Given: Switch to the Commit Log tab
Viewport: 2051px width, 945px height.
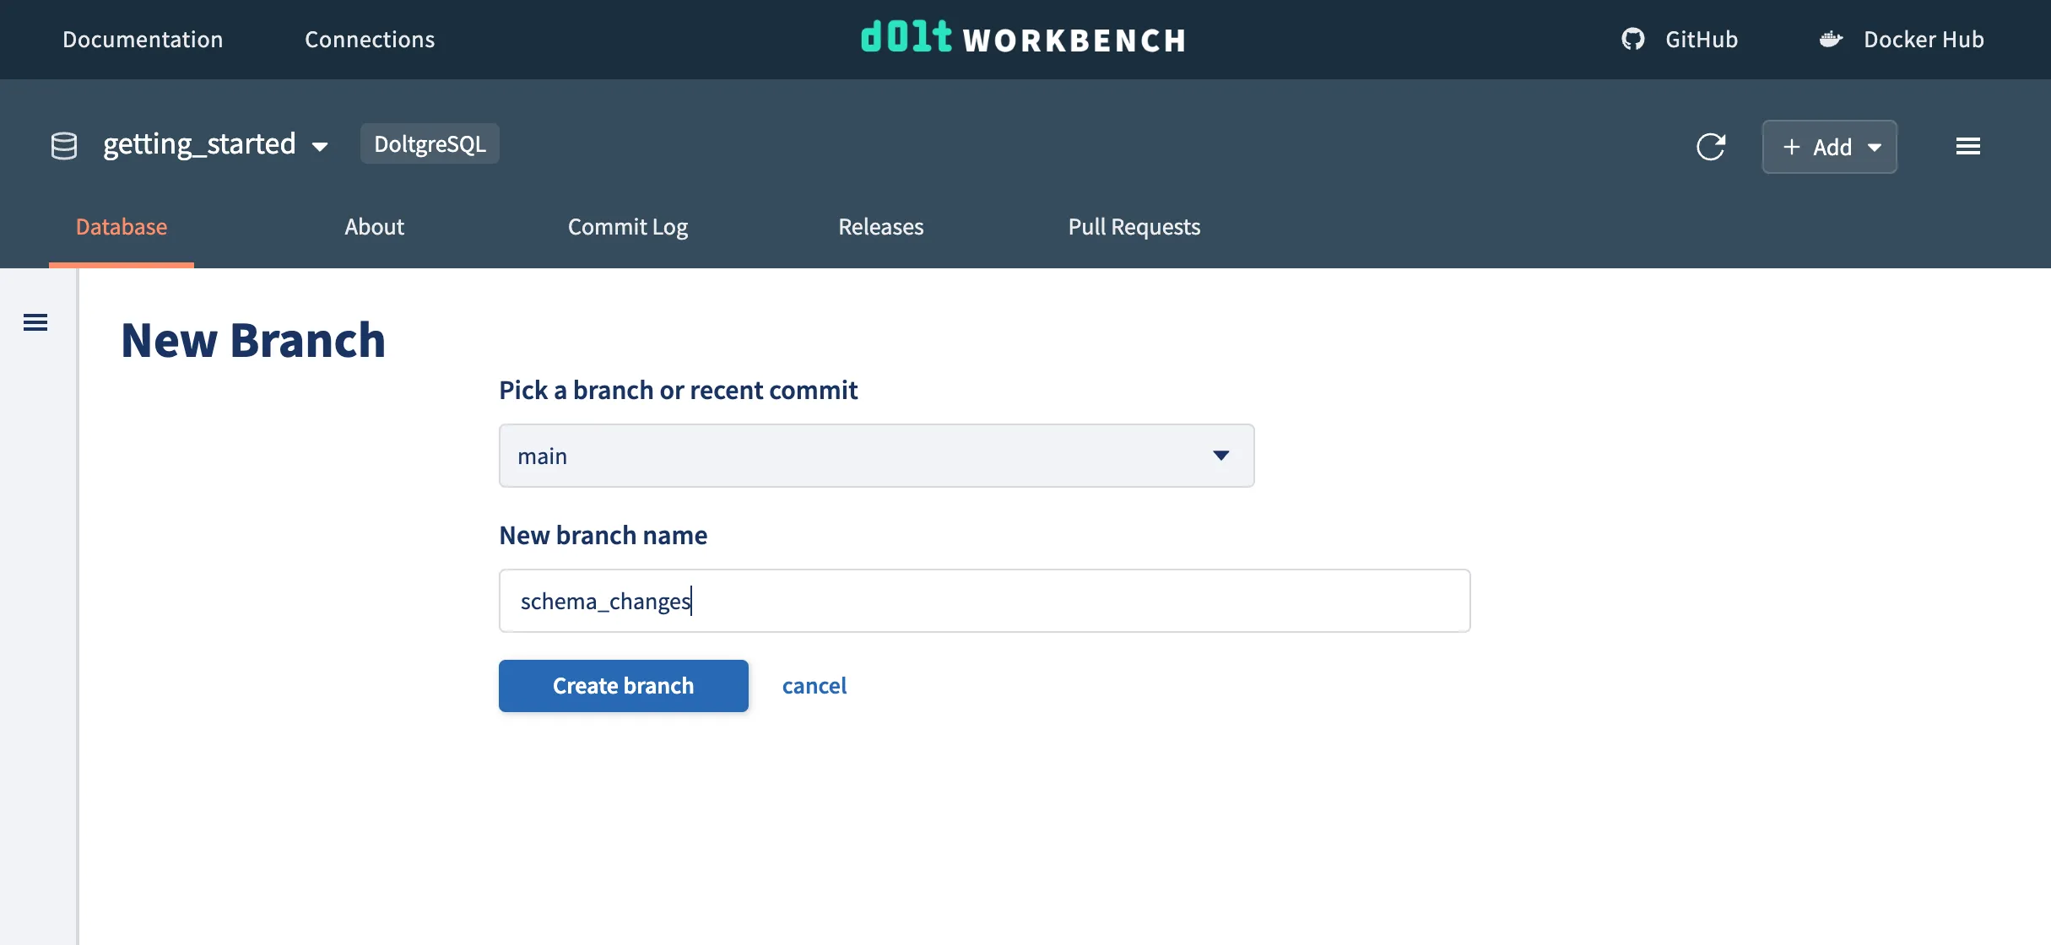Looking at the screenshot, I should coord(628,226).
